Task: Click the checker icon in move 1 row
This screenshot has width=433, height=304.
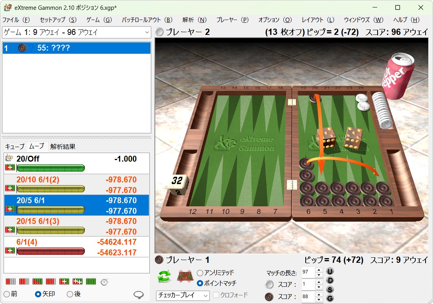Action: tap(22, 48)
